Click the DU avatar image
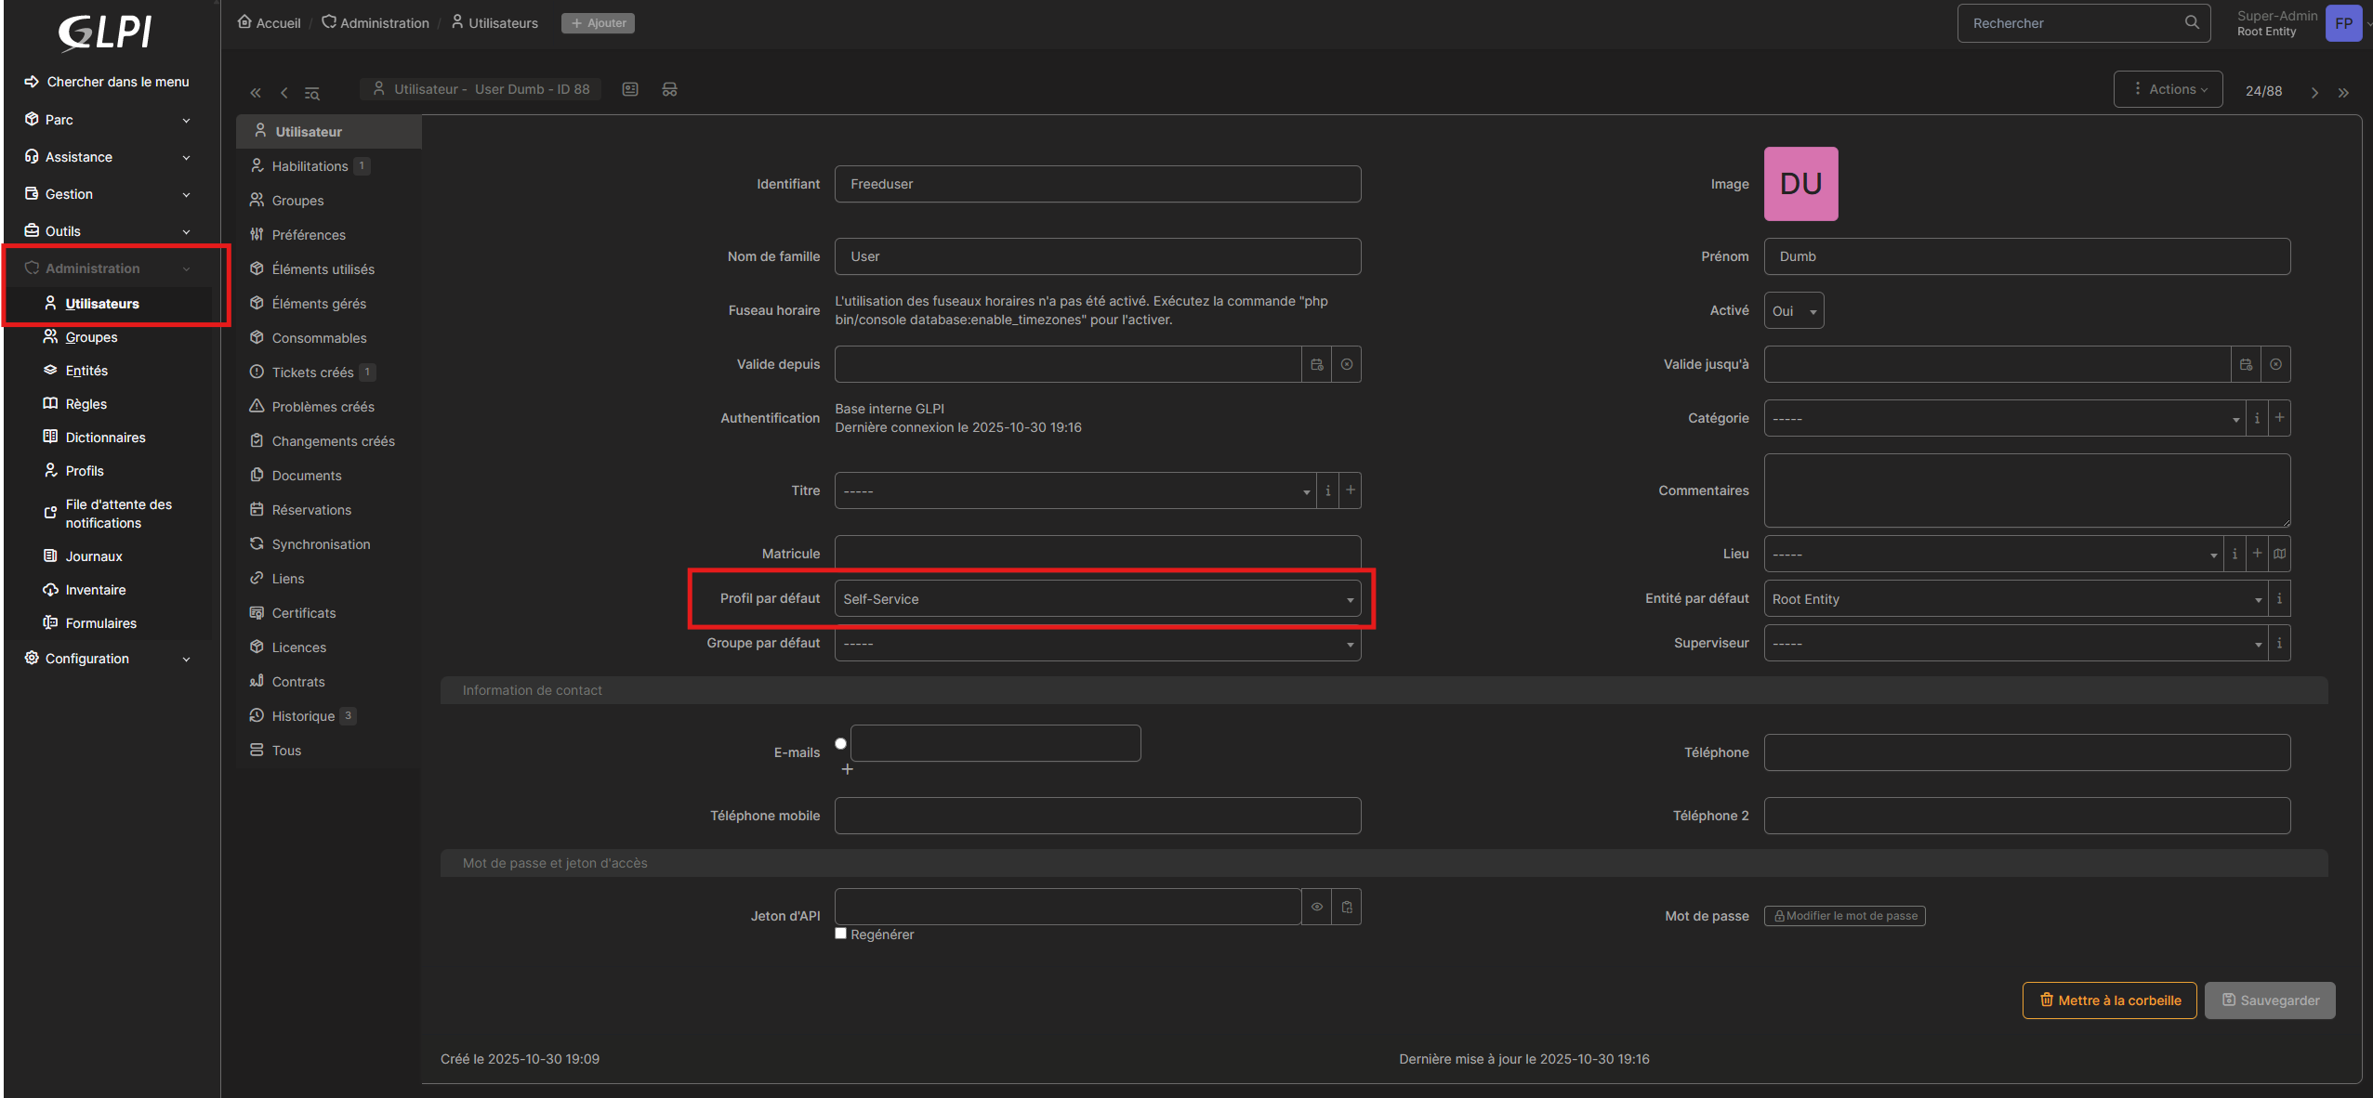 (x=1800, y=184)
